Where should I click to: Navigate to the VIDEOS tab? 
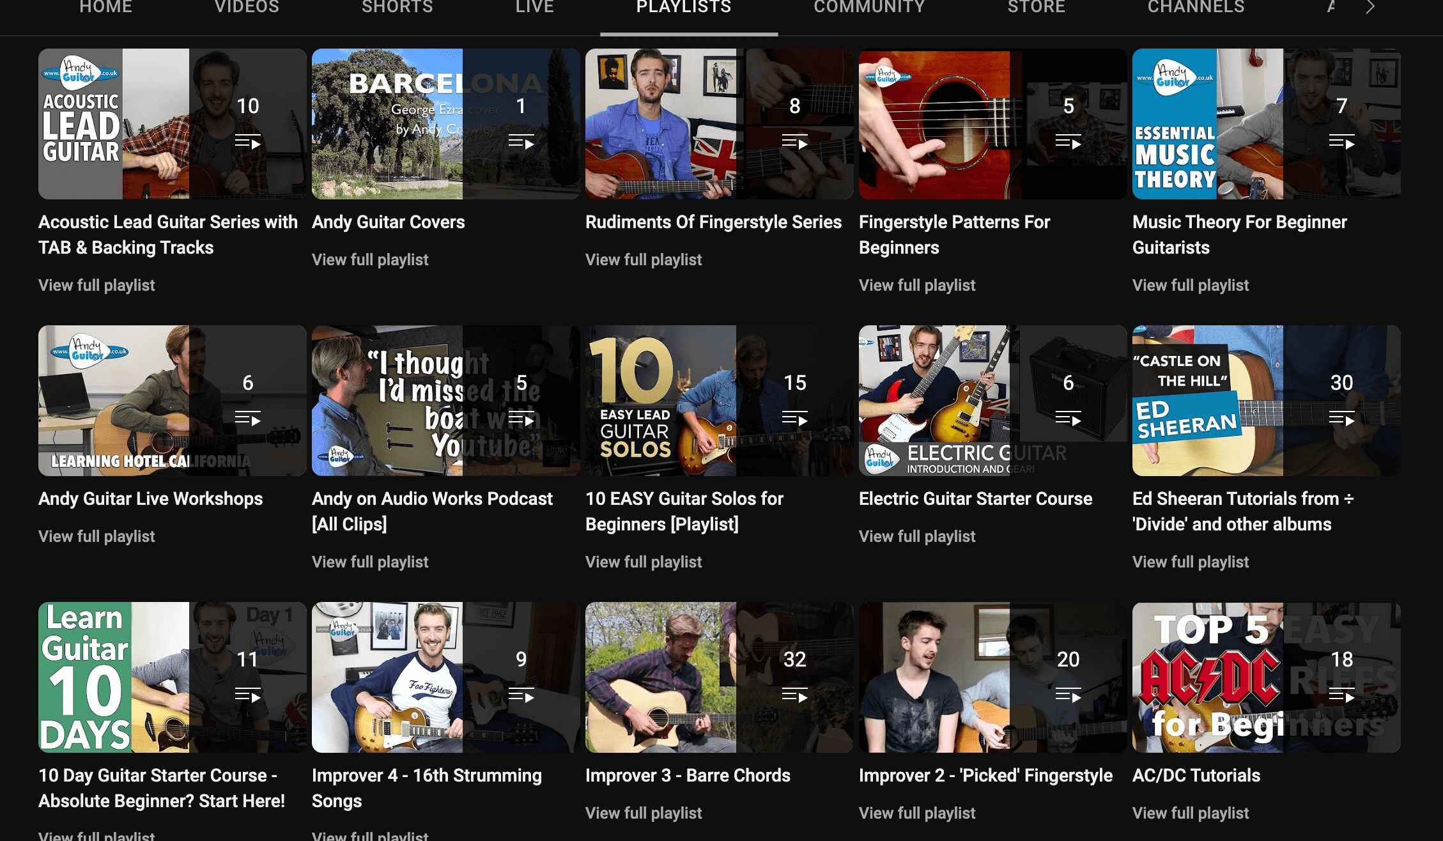point(246,8)
